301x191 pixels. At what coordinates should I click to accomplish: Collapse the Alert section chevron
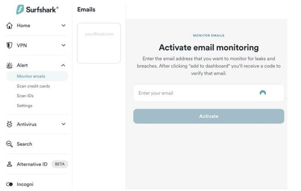click(x=63, y=65)
